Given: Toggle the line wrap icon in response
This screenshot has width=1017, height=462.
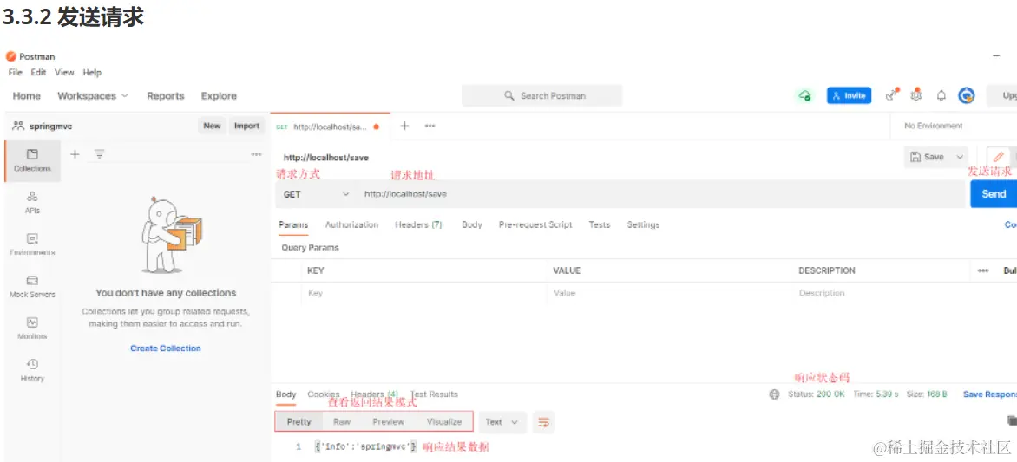Looking at the screenshot, I should 543,422.
